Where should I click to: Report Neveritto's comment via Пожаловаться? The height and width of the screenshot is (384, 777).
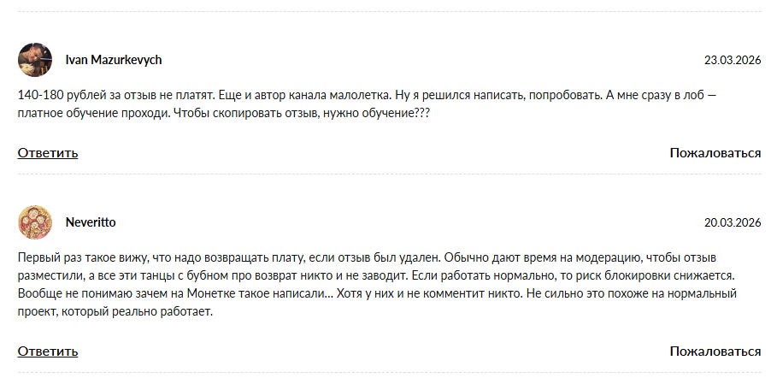(x=715, y=351)
